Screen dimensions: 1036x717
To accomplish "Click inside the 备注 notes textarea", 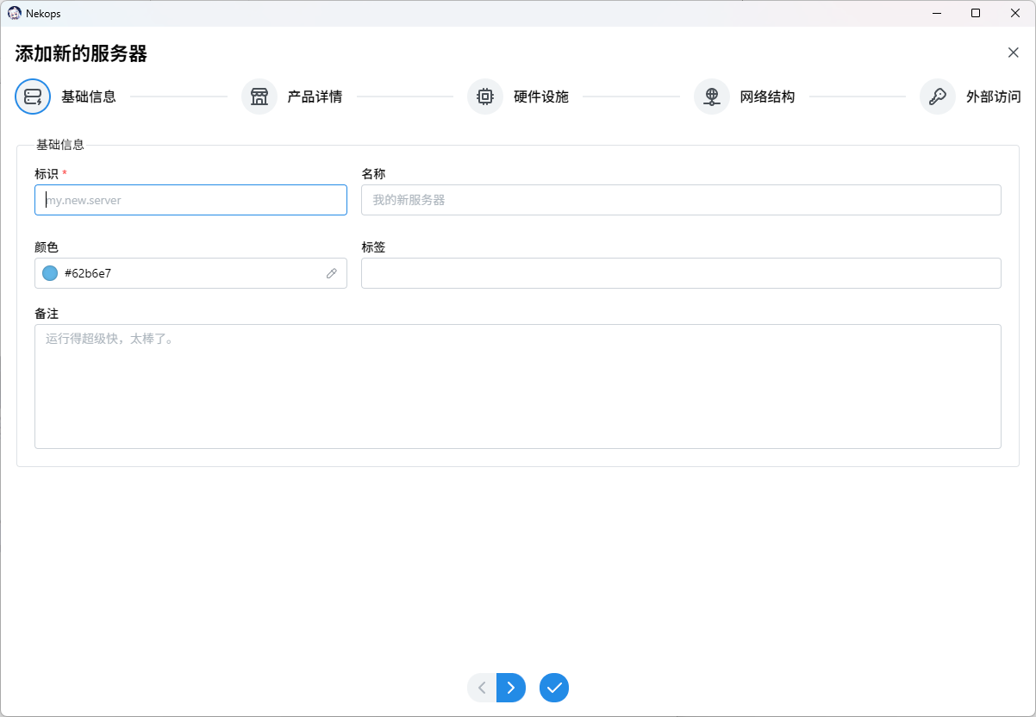I will pos(517,386).
